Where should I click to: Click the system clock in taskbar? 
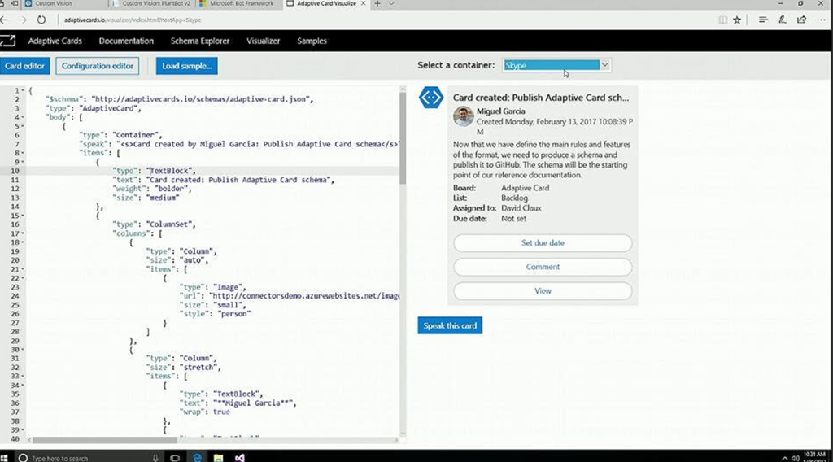click(x=815, y=456)
